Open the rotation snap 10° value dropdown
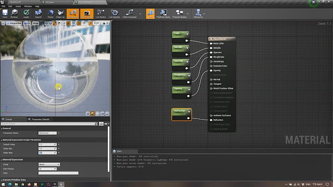This screenshot has width=333, height=187. [x=84, y=23]
